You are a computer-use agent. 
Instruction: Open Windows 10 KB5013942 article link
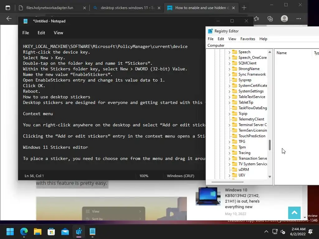tap(242, 198)
